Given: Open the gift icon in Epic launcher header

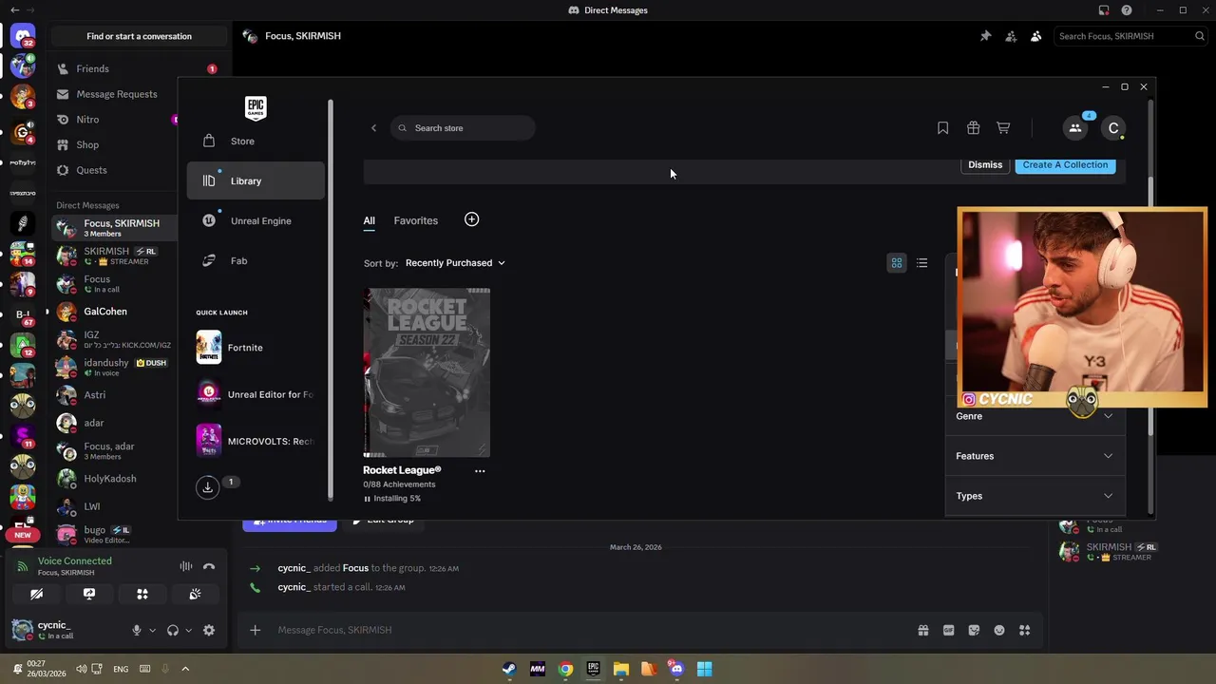Looking at the screenshot, I should pyautogui.click(x=973, y=128).
